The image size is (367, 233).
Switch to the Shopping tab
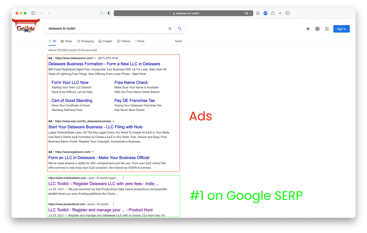[85, 41]
